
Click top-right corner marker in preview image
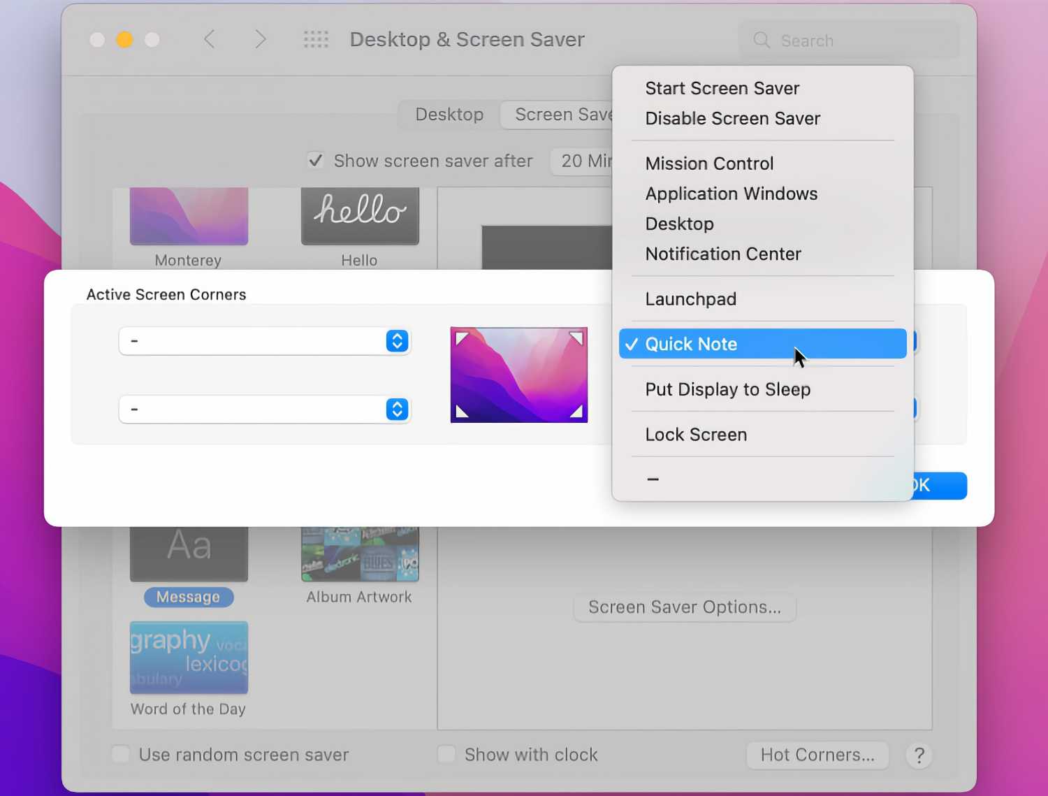click(576, 338)
